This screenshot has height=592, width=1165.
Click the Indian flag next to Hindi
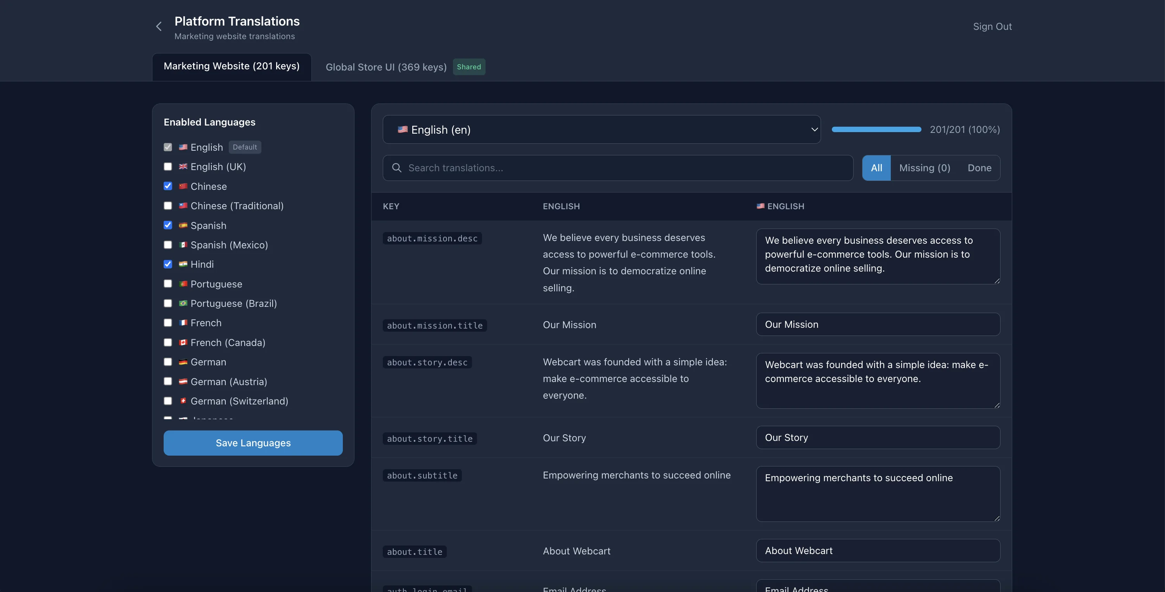click(x=183, y=264)
